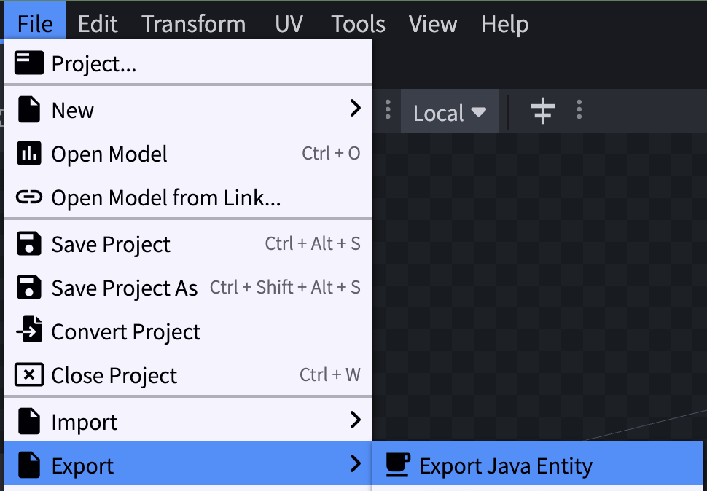Click the boxed X icon beside Close Project
707x491 pixels.
click(x=29, y=374)
